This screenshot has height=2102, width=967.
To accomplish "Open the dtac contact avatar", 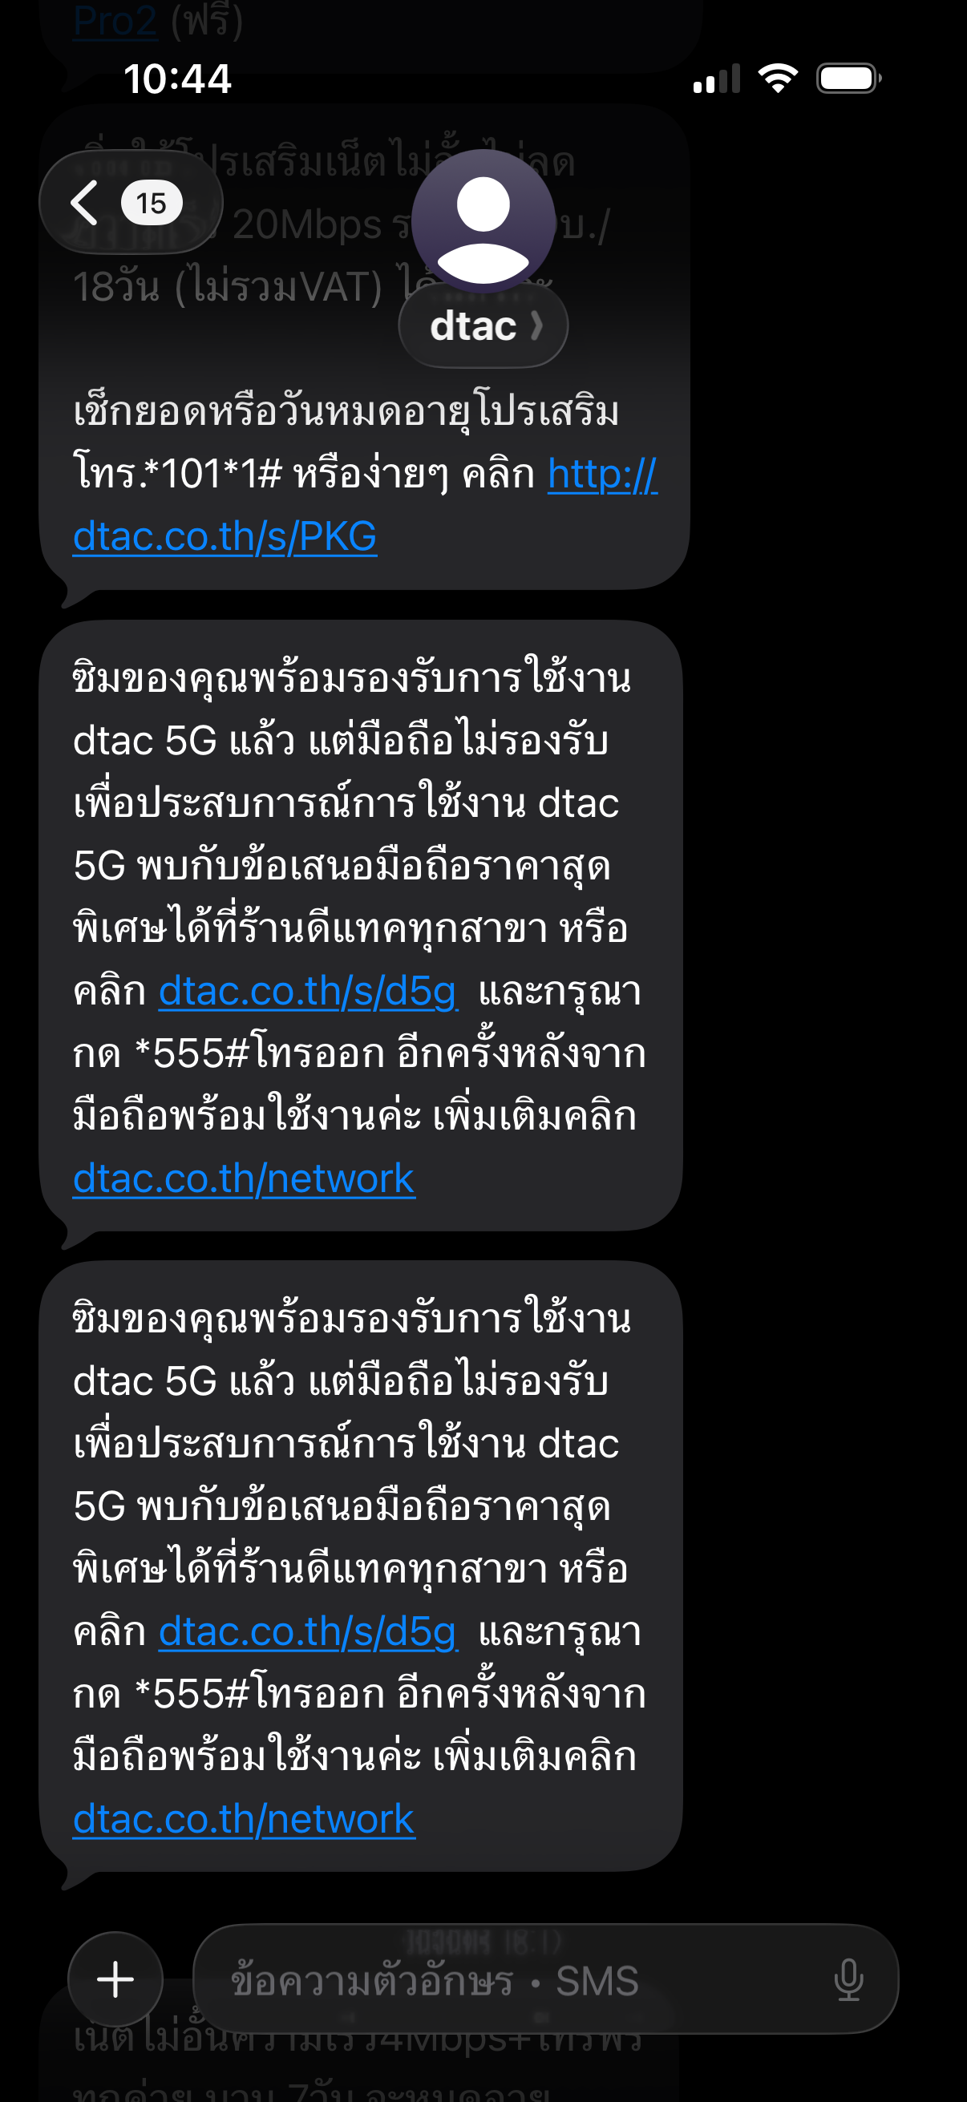I will [483, 222].
